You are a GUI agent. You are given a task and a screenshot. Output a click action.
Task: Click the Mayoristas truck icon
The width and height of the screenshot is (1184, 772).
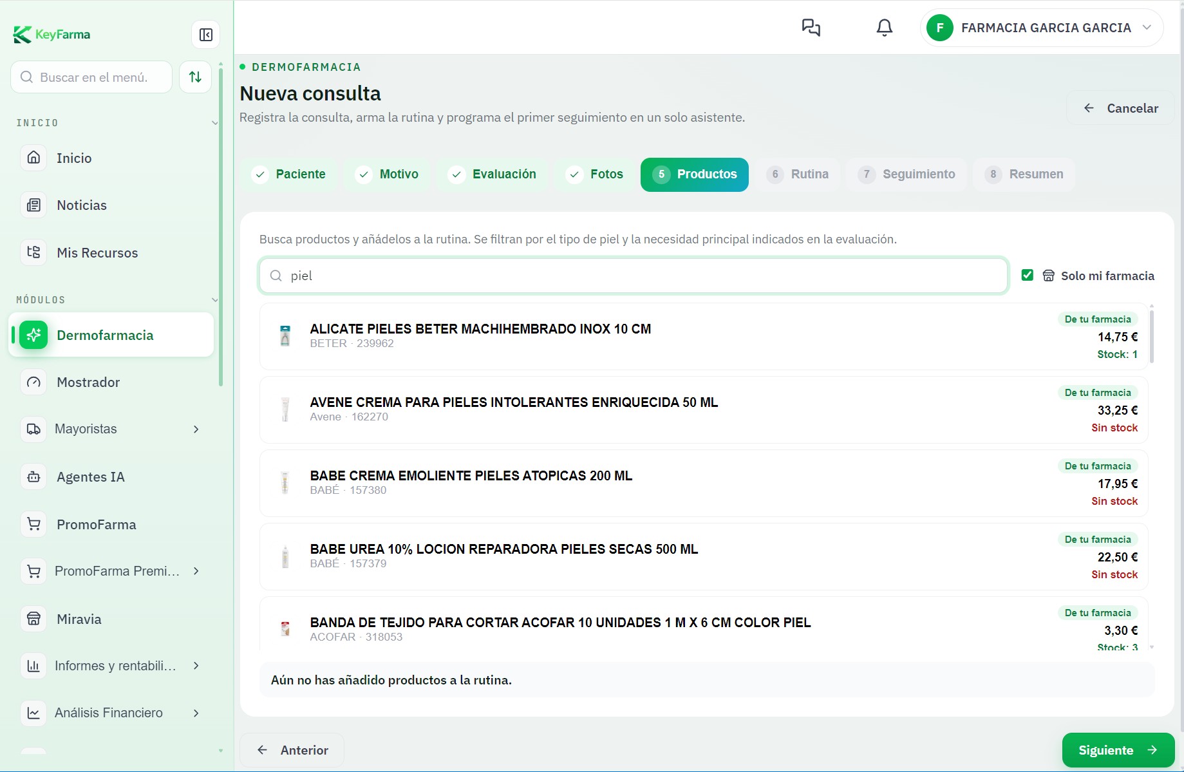coord(33,429)
